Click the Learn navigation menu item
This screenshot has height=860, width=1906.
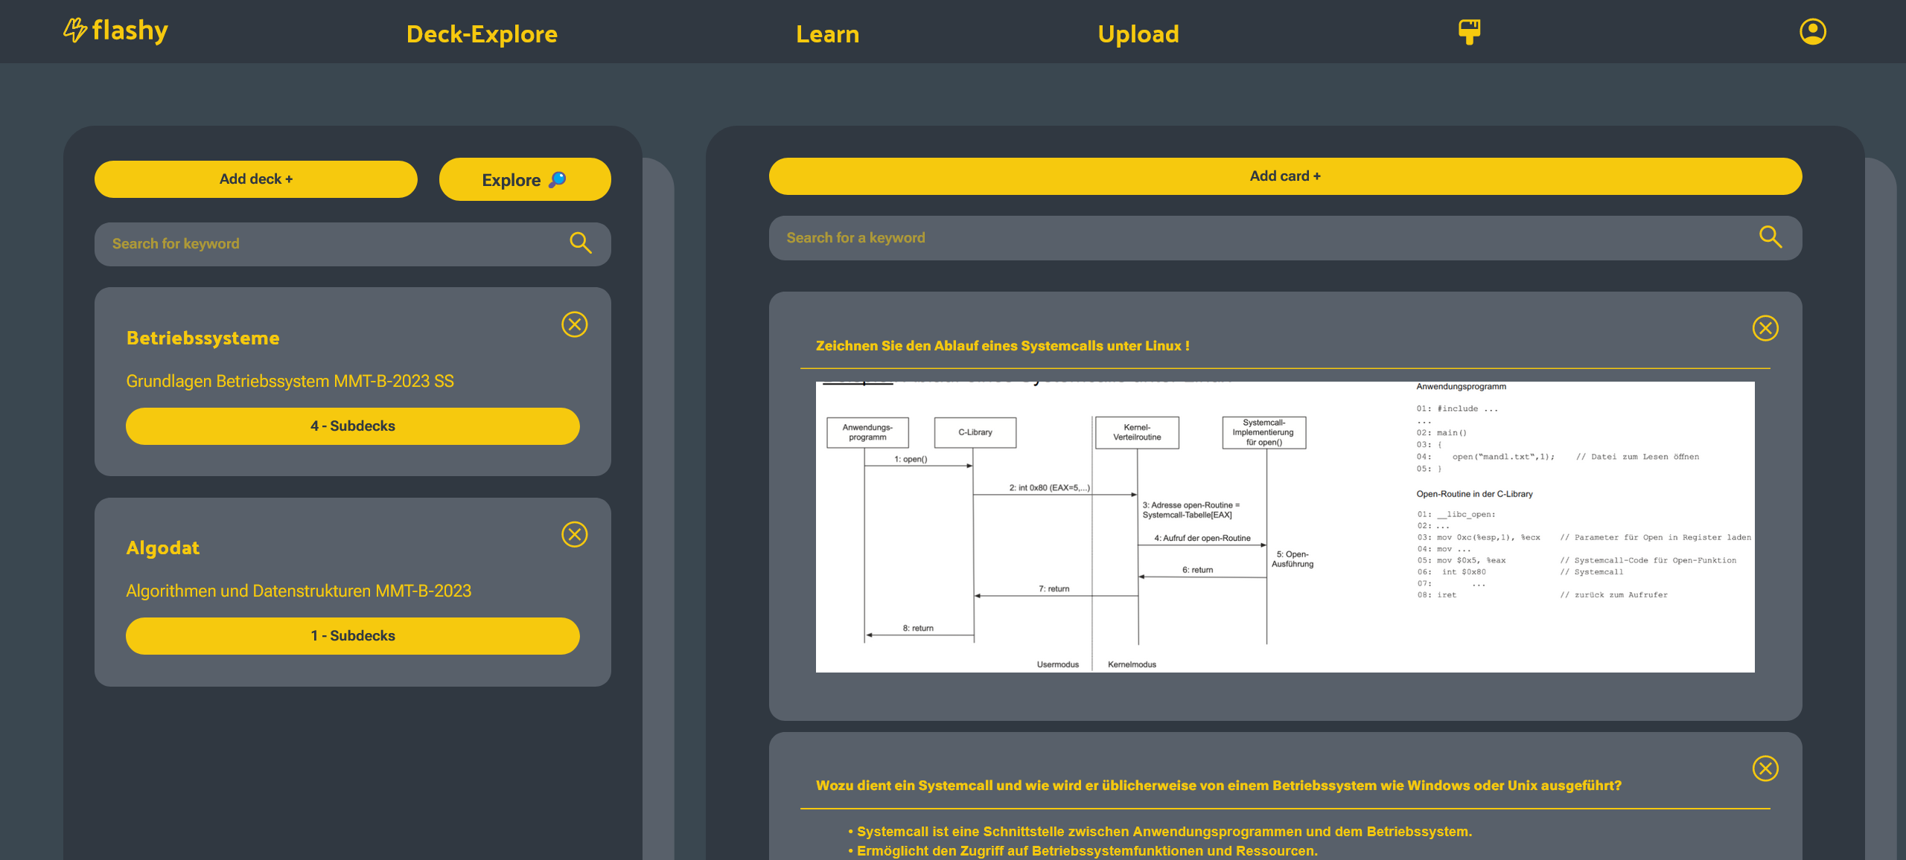826,33
